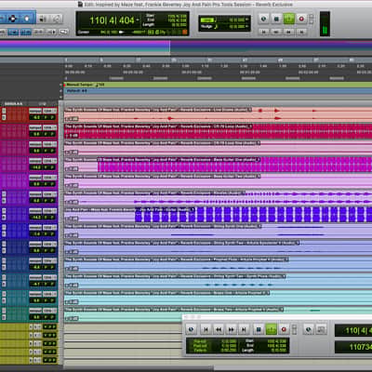
Task: Click first small button on top yellow track
Action: point(31,326)
